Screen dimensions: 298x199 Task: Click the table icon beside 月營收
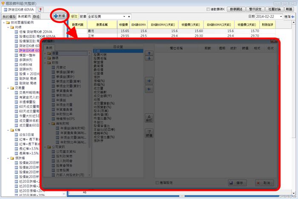click(x=53, y=67)
